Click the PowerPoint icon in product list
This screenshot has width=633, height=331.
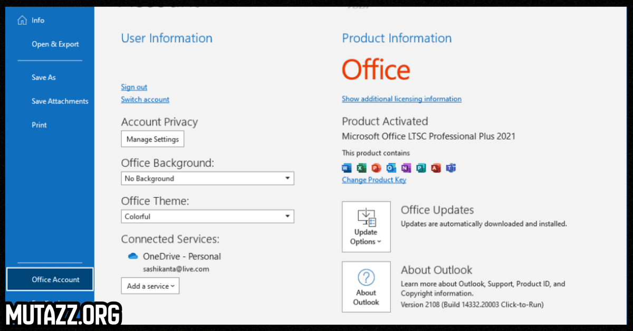[x=376, y=168]
